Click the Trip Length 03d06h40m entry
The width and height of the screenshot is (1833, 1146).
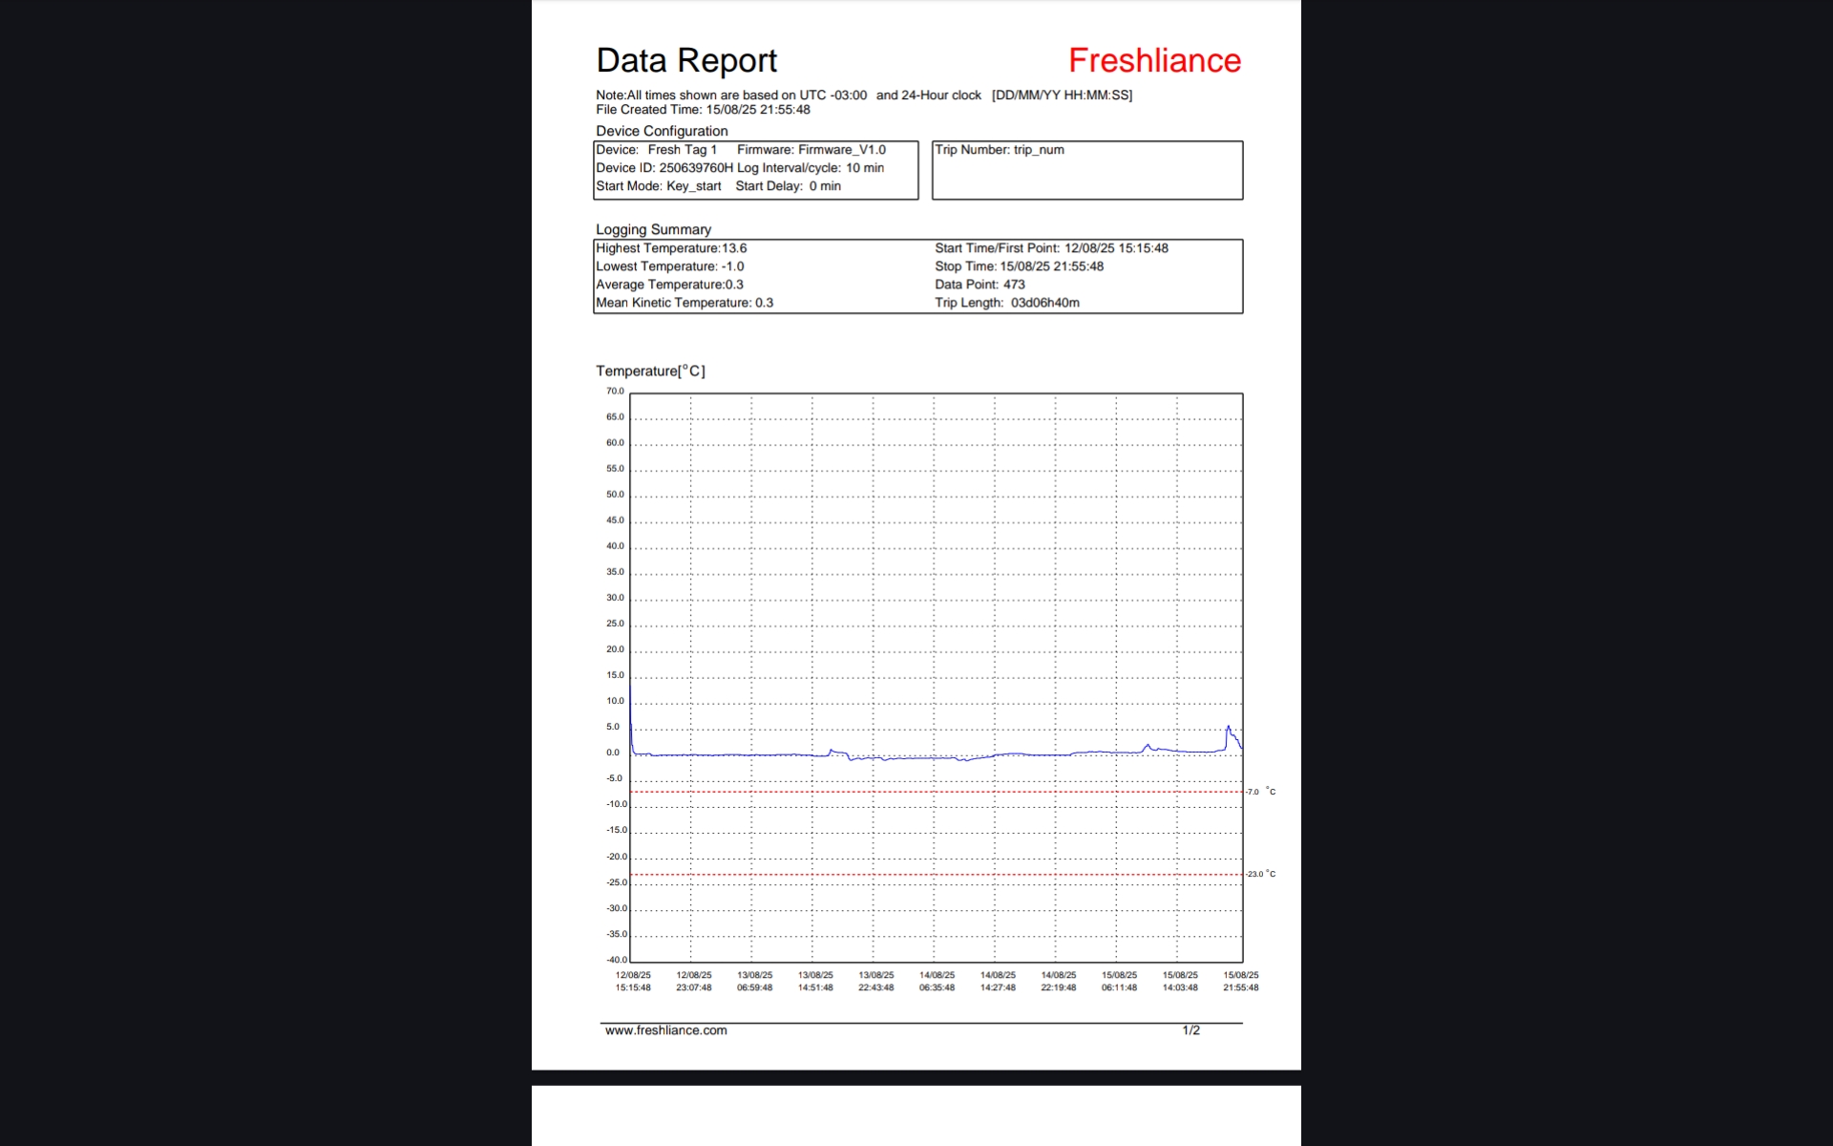coord(1006,303)
